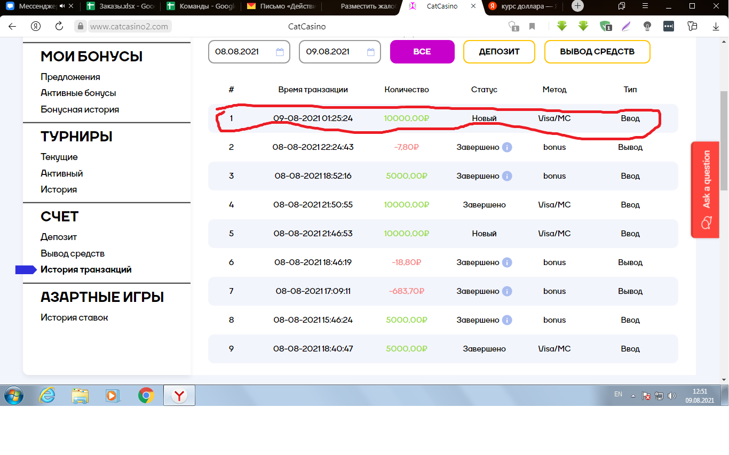Select История транзакций in sidebar
This screenshot has height=455, width=729.
click(86, 269)
